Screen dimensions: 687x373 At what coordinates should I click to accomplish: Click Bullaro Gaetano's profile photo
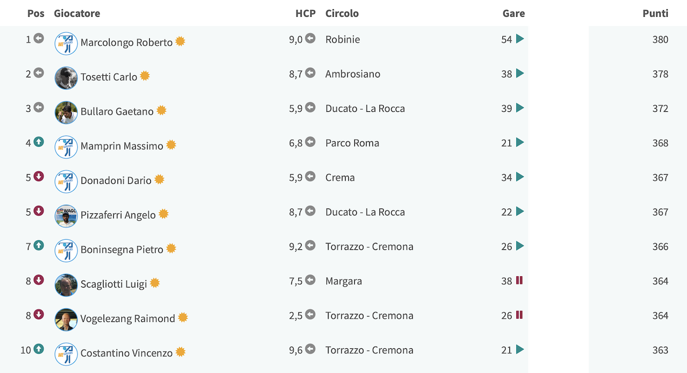(66, 112)
